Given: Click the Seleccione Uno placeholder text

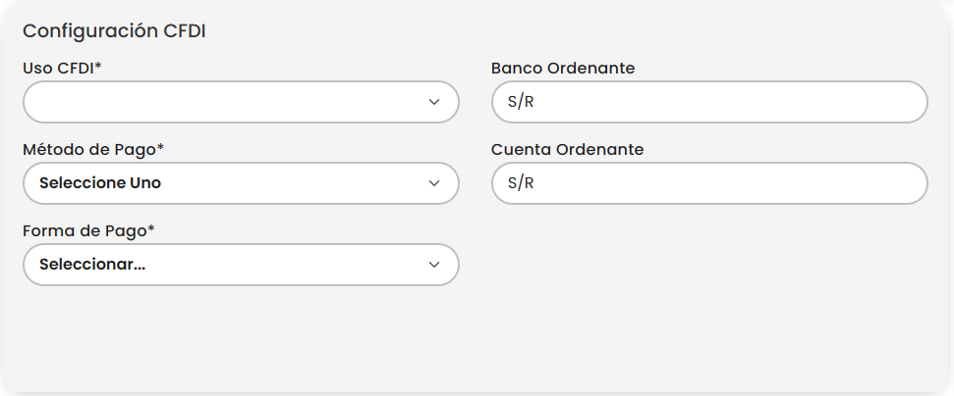Looking at the screenshot, I should point(100,183).
